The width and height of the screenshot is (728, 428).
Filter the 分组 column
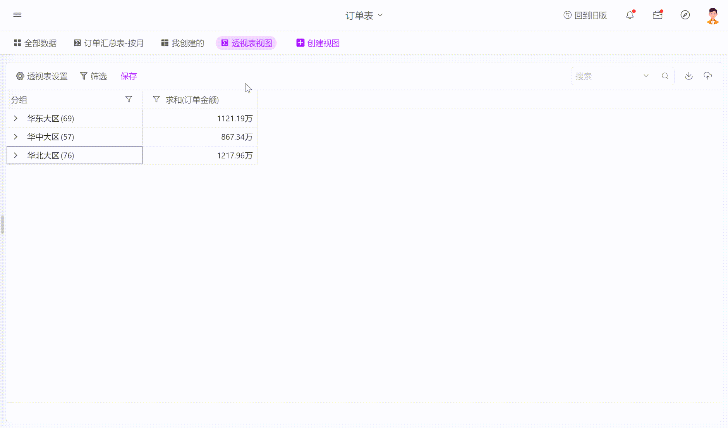(129, 100)
